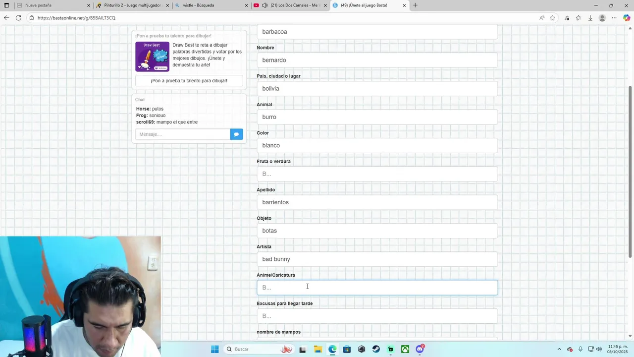
Task: Click the Color field with blanco
Action: coord(377,145)
